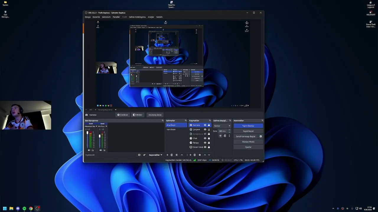Viewport: 378px width, 212px height.
Task: Open Mic/Aux channel dropdown arrow
Action: 106,126
